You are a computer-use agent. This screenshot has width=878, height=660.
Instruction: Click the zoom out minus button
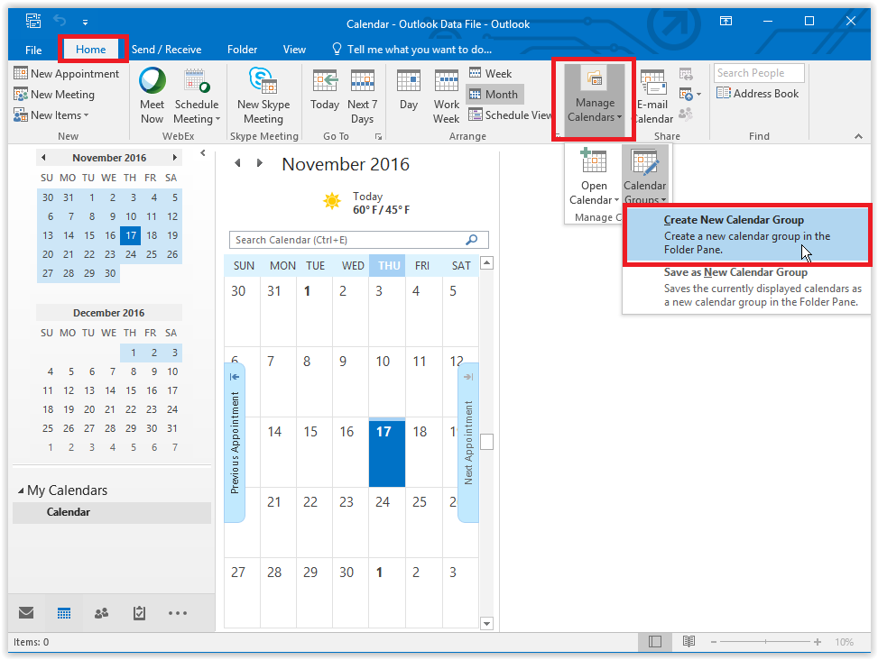[x=714, y=642]
